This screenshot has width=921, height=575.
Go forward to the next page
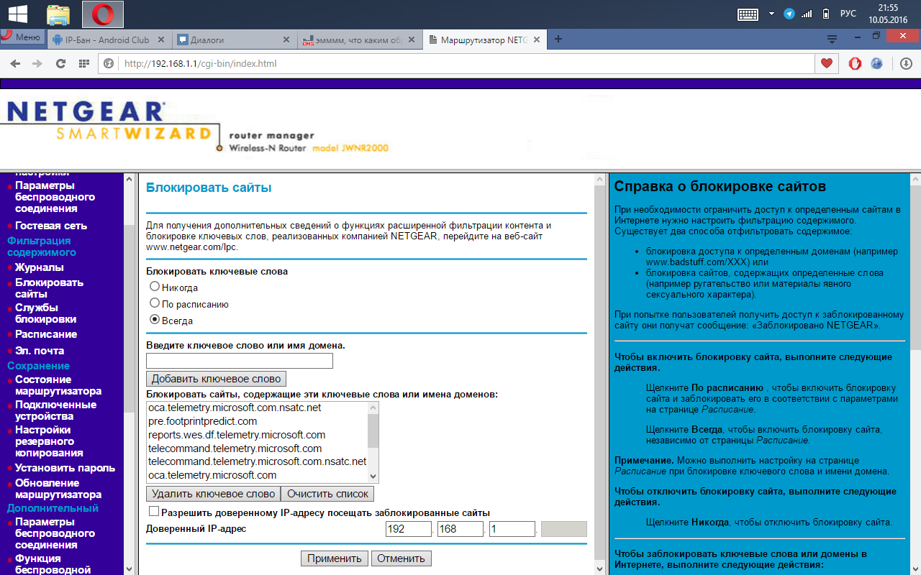click(x=37, y=63)
